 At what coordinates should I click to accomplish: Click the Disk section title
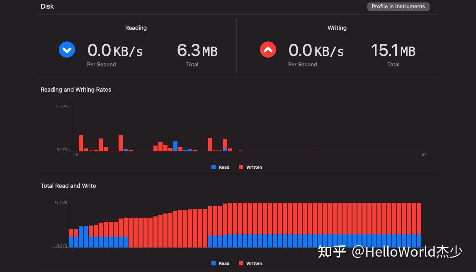coord(47,6)
